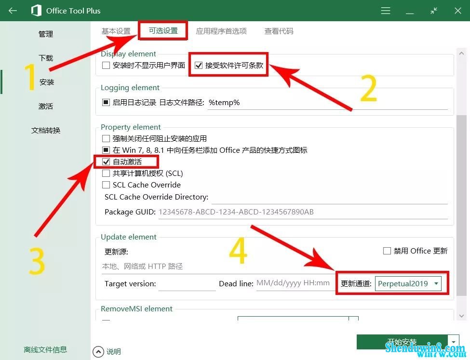Click the vertical scrollbar thumb
Image resolution: width=470 pixels, height=360 pixels.
tap(462, 205)
